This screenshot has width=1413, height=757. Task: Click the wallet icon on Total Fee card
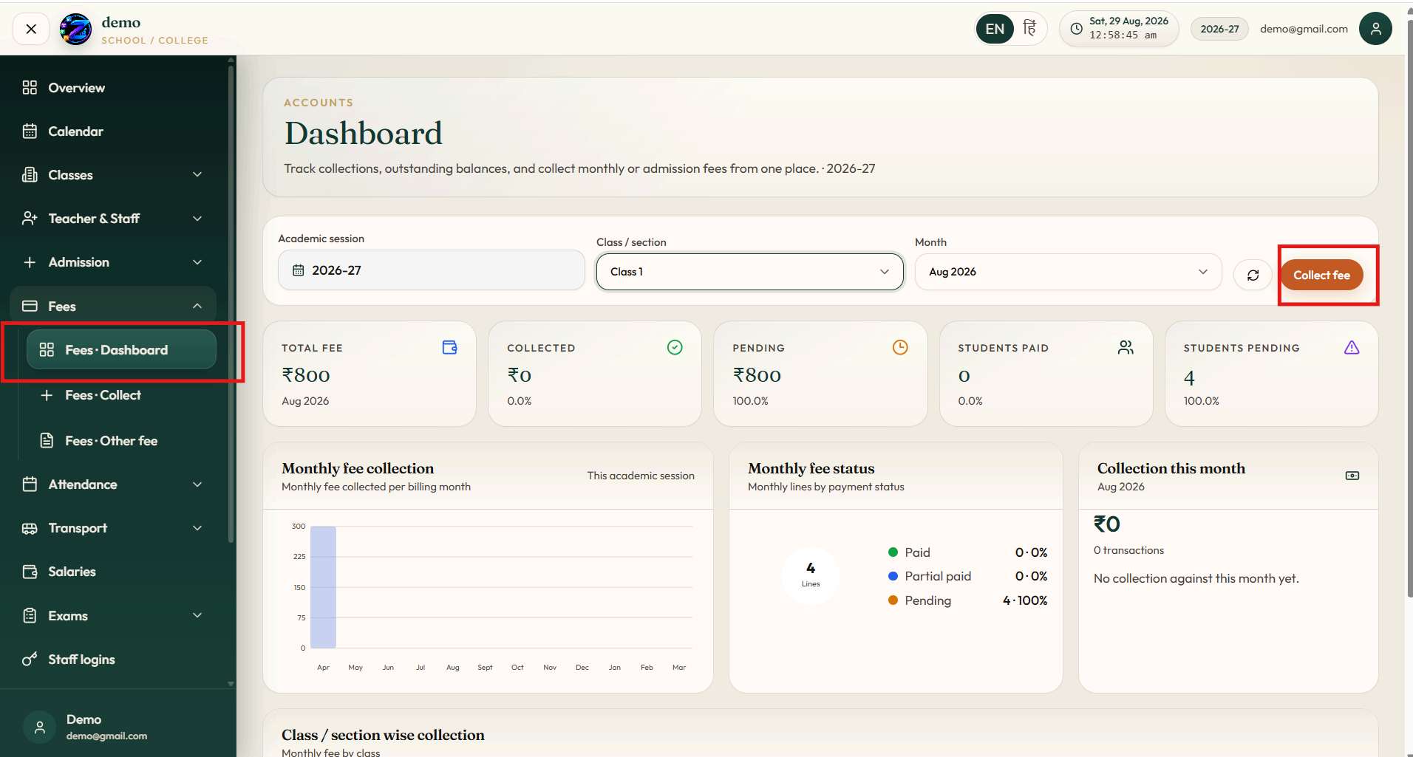click(449, 347)
